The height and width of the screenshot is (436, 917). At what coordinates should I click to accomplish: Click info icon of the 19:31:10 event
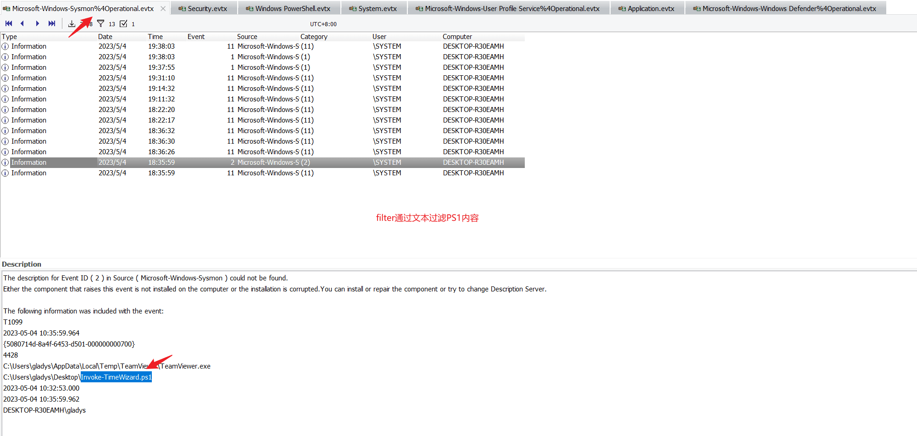click(x=5, y=78)
